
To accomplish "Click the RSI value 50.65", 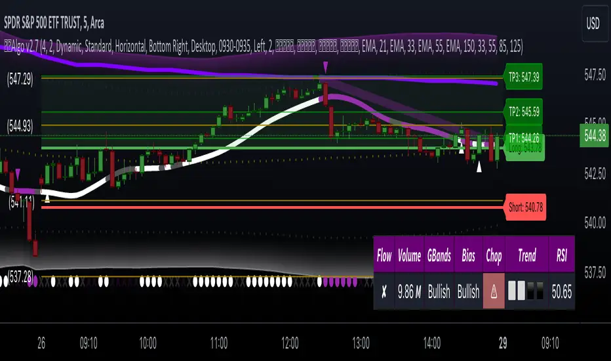I will point(562,291).
